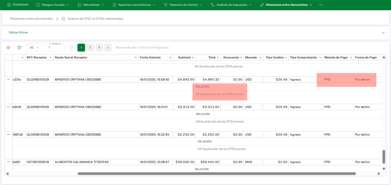Open the more options ellipsis in navbar

click(321, 5)
